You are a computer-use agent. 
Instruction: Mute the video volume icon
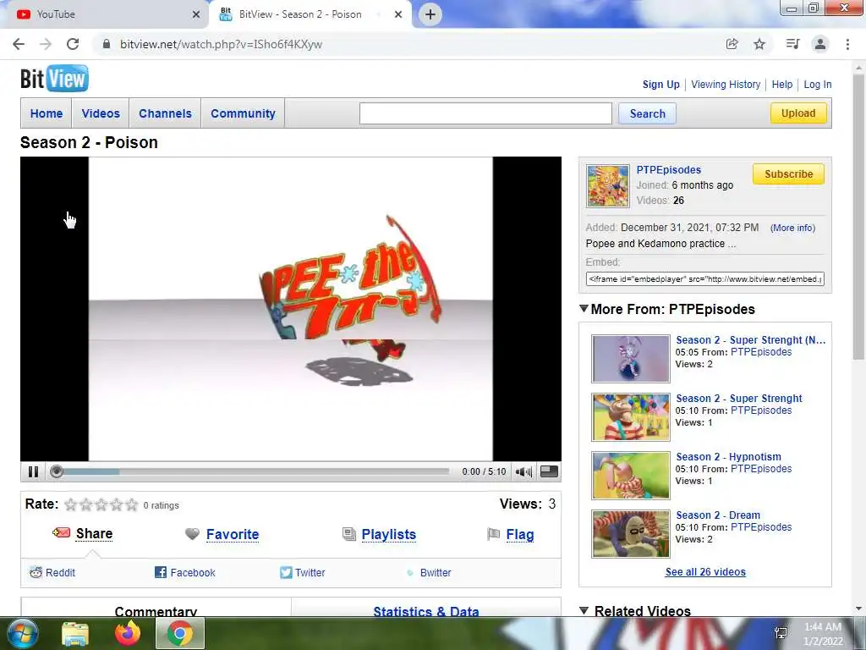click(523, 471)
